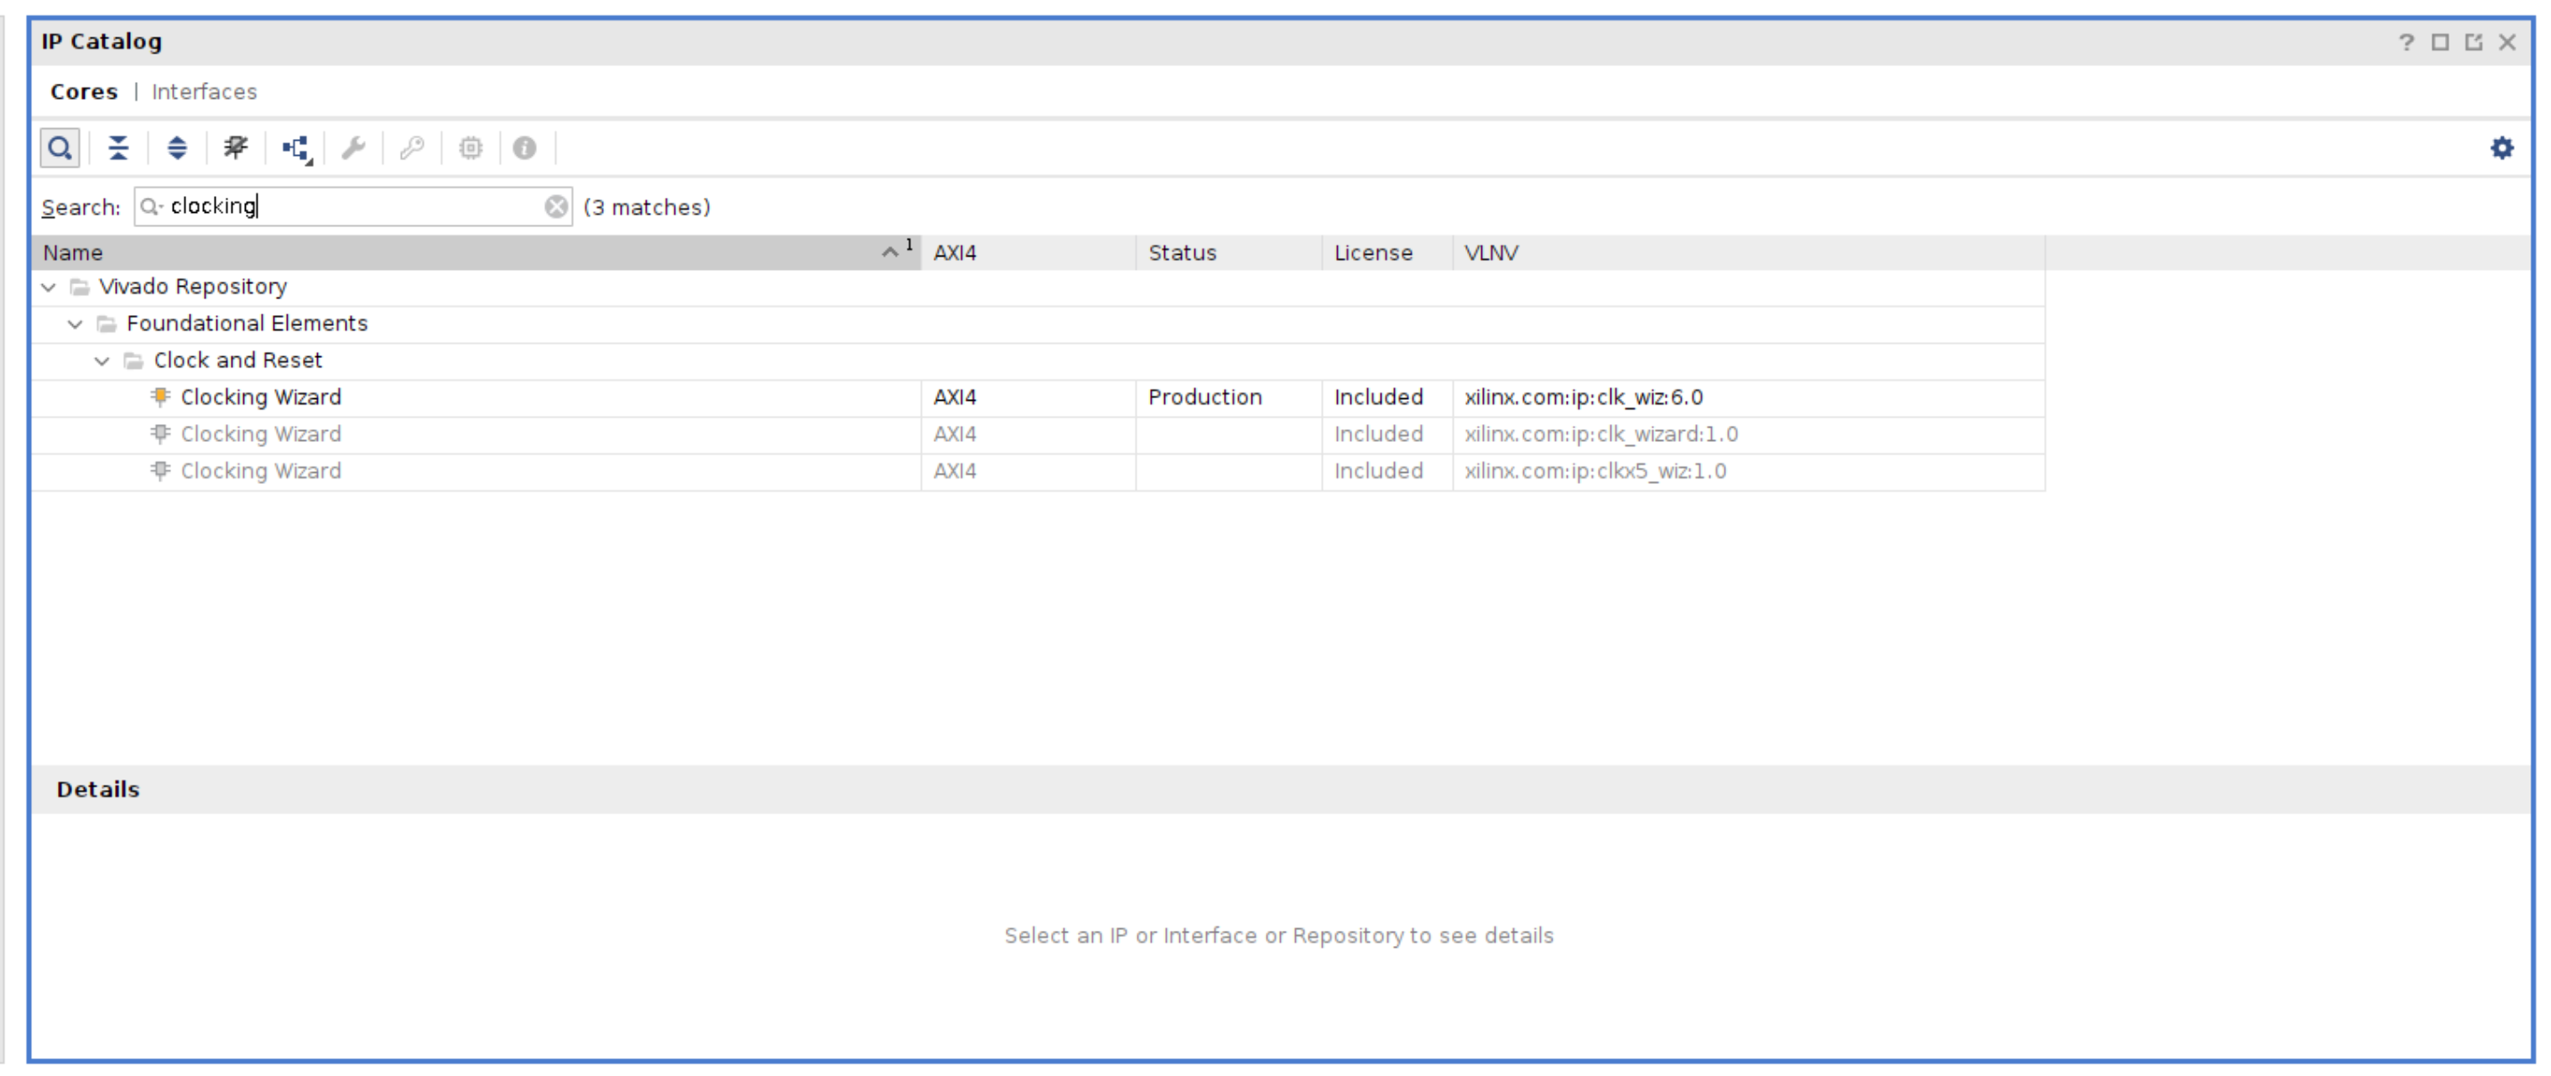Open the search options magnifier dropdown

pos(151,207)
